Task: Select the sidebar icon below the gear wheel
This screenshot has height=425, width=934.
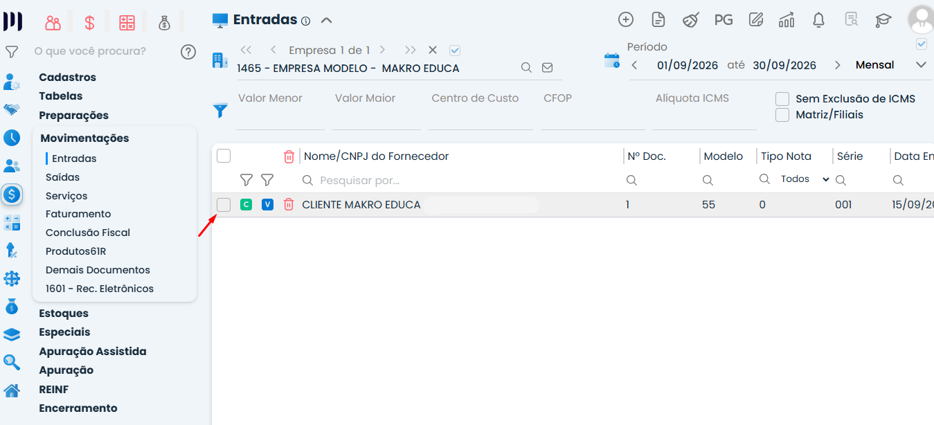Action: pyautogui.click(x=12, y=306)
